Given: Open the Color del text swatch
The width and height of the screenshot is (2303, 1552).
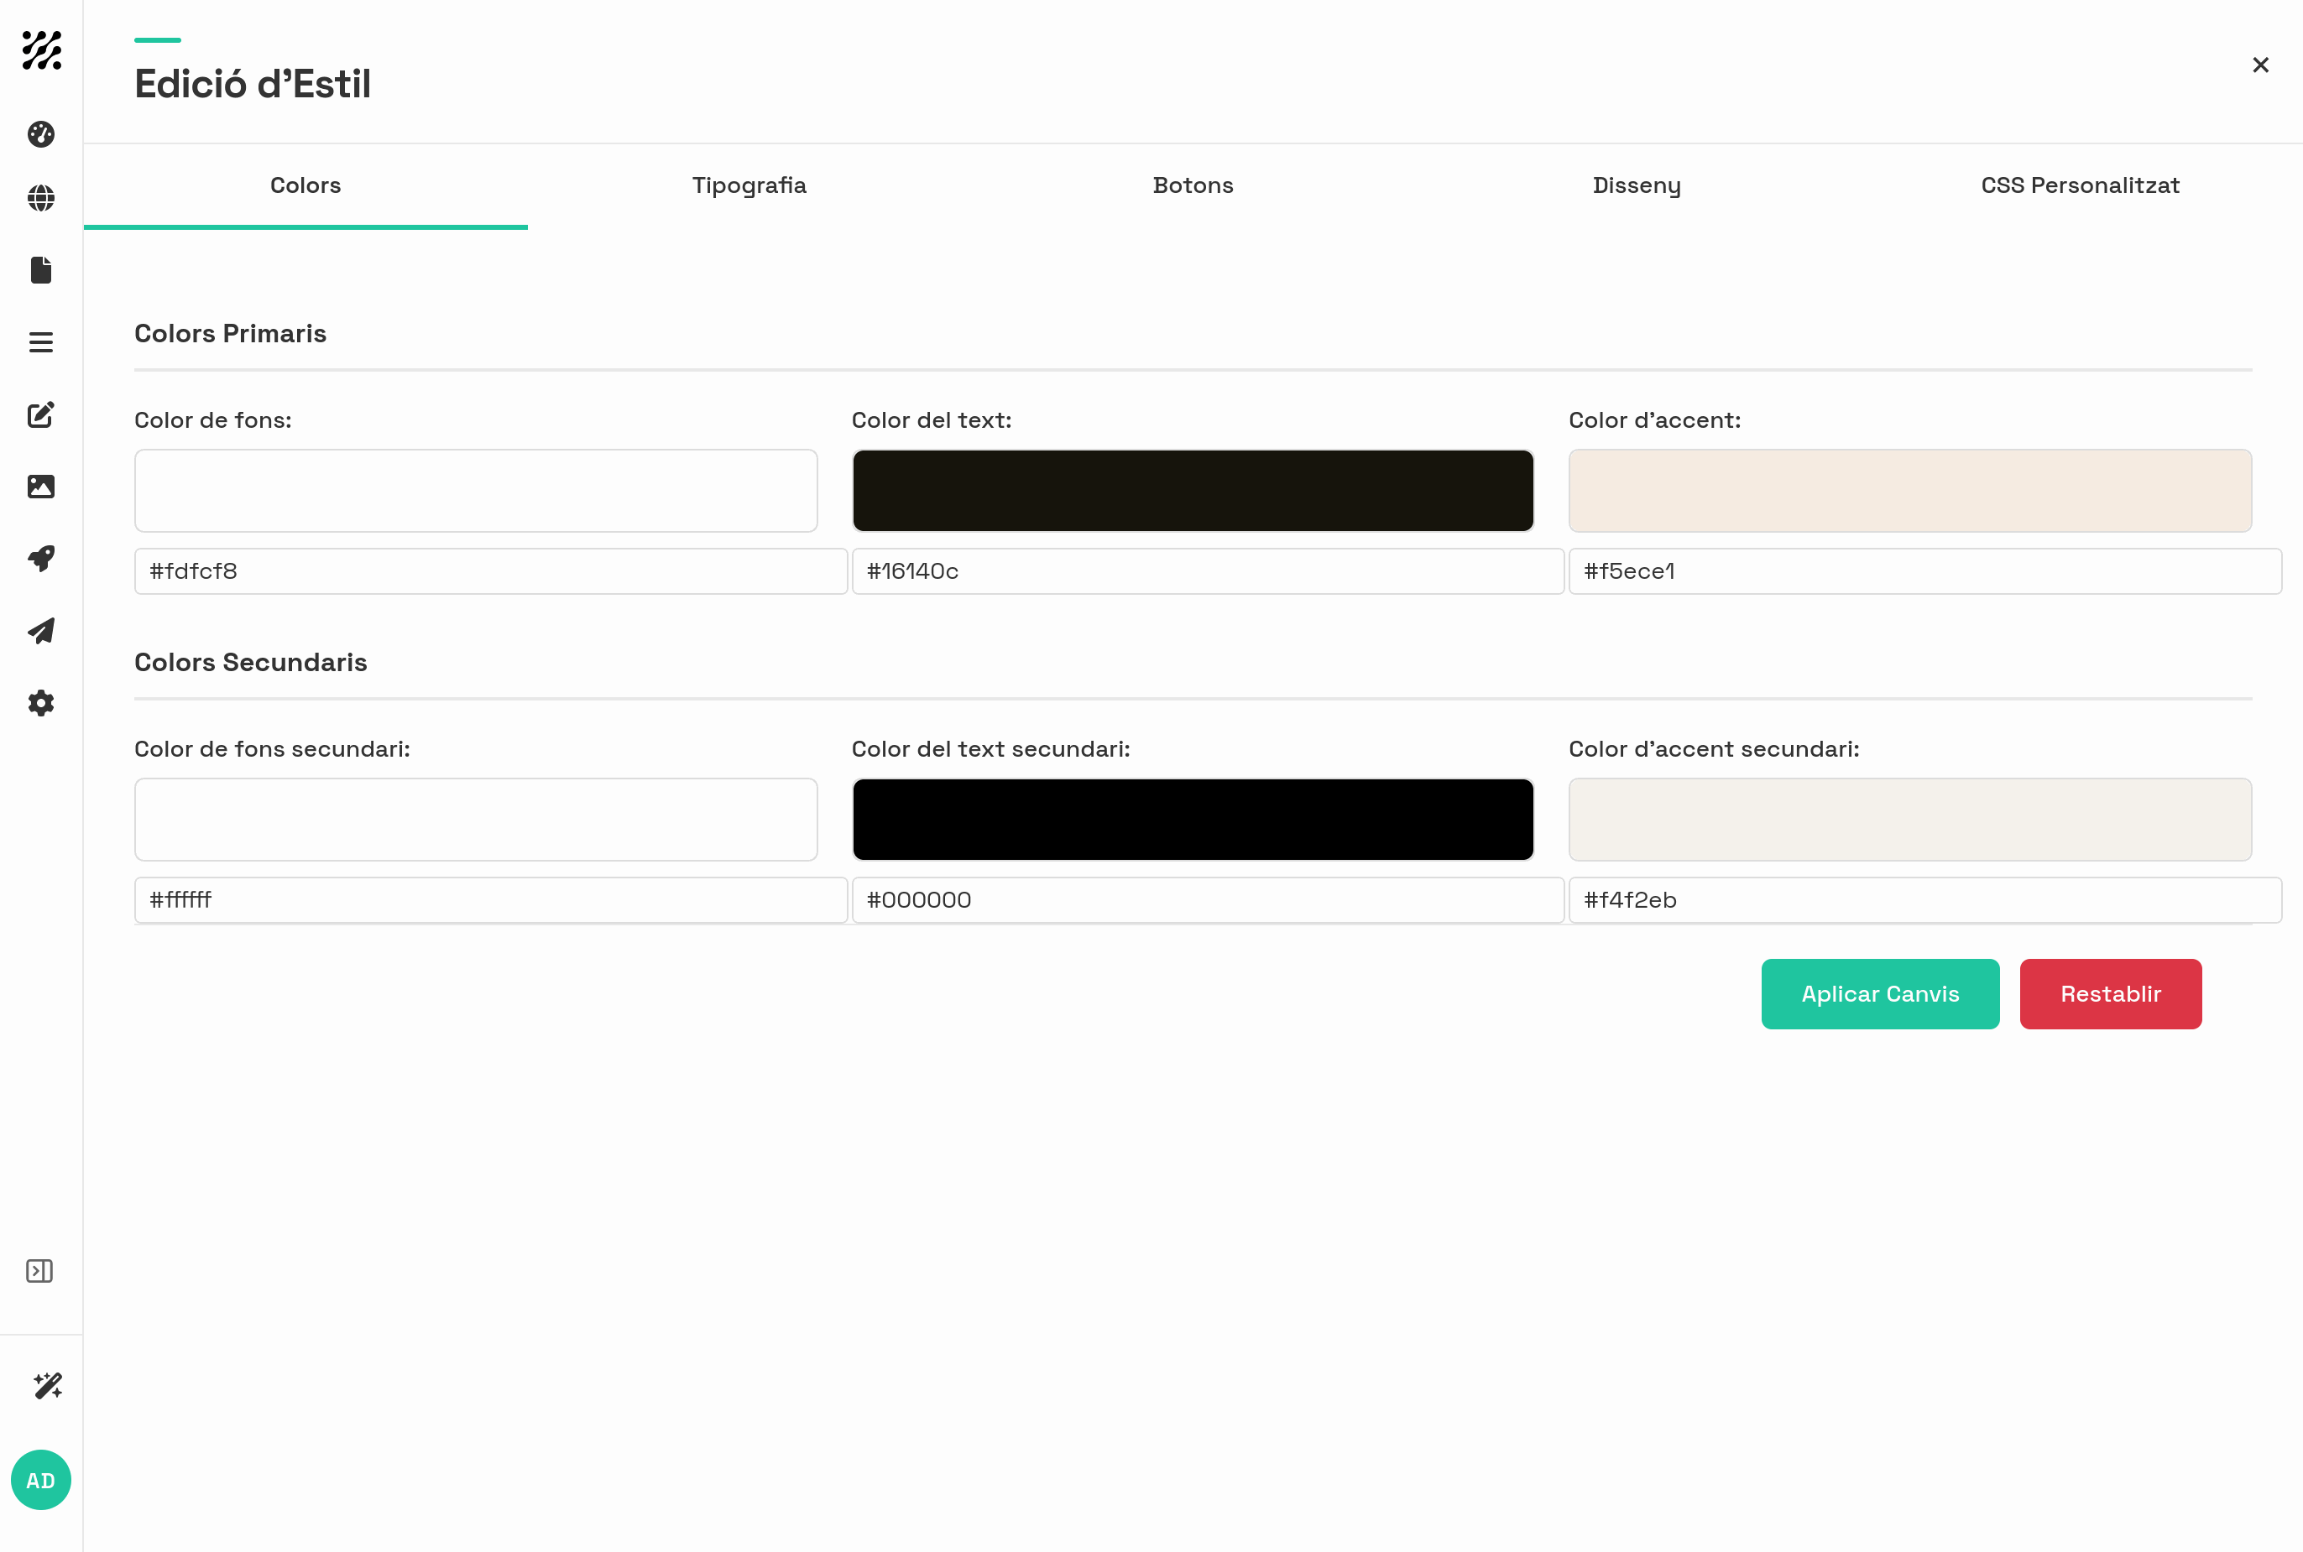Looking at the screenshot, I should coord(1193,491).
